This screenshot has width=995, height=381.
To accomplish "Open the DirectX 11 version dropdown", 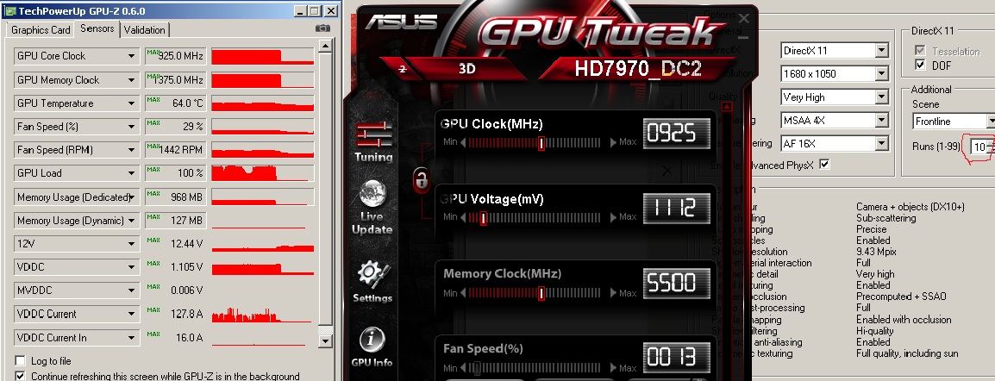I will pyautogui.click(x=881, y=51).
